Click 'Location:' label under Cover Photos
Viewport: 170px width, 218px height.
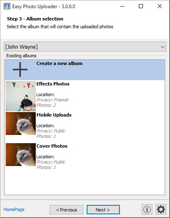coord(45,157)
